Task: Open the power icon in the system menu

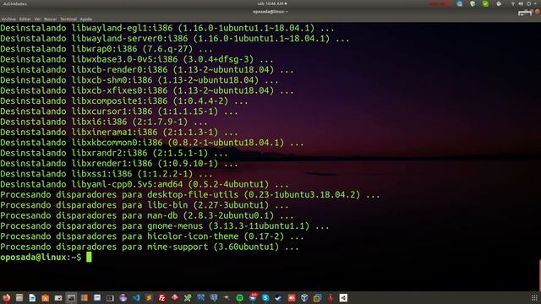Action: coord(529,3)
